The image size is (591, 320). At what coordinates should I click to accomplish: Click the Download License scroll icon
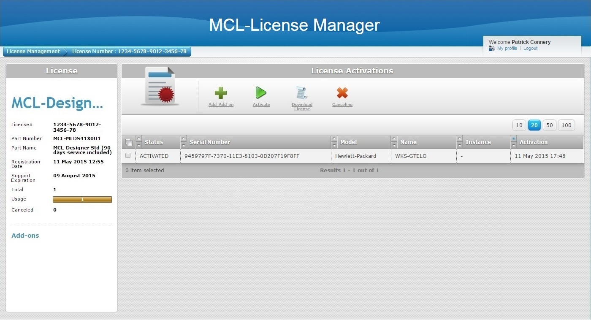(302, 93)
